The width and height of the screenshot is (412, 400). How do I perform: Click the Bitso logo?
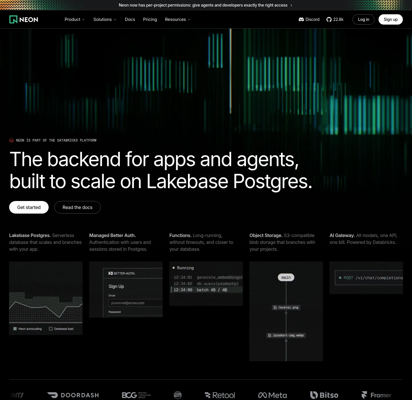pyautogui.click(x=324, y=395)
